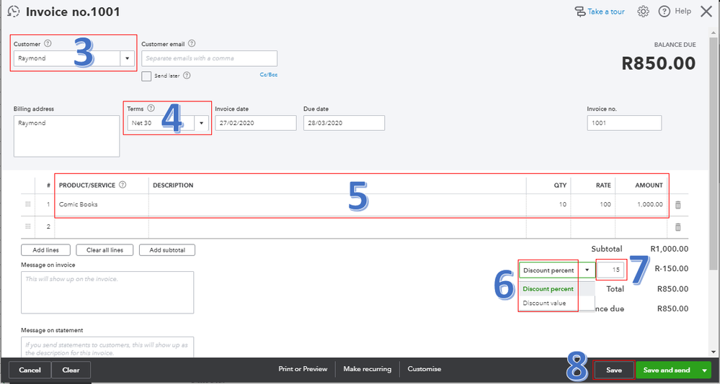This screenshot has height=384, width=720.
Task: Click the Comic Books product cell
Action: pyautogui.click(x=102, y=204)
